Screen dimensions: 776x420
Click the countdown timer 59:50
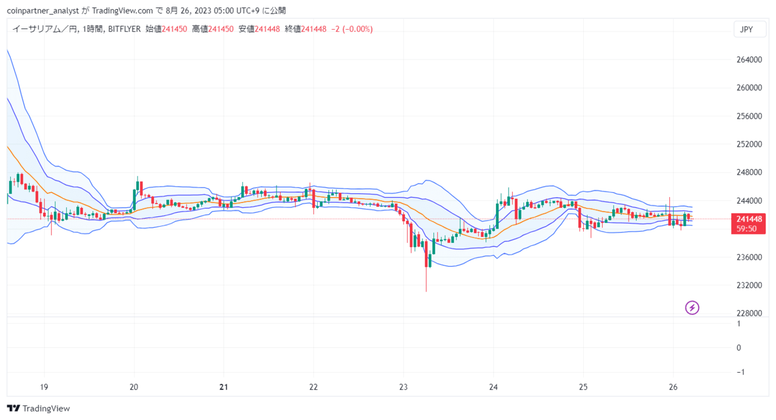[x=747, y=228]
